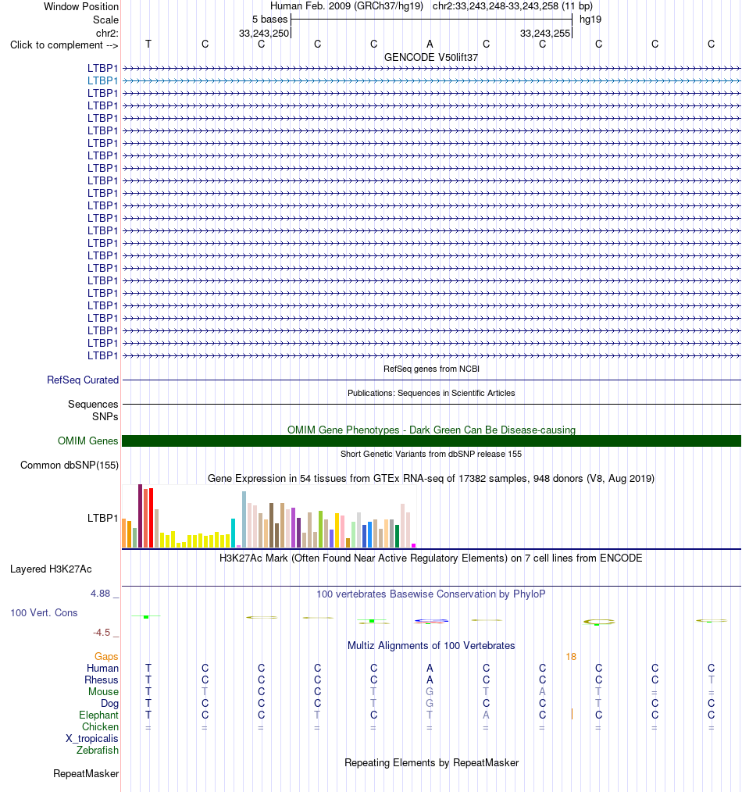This screenshot has height=792, width=742.
Task: Click the GENCODE V50lift37 track title
Action: (x=431, y=58)
